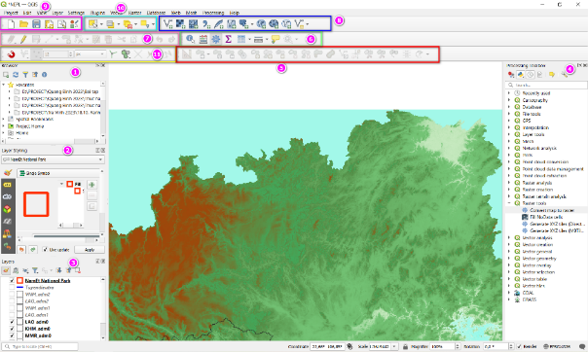Toggle visibility of VNM_adm2 layer
The width and height of the screenshot is (588, 352).
pyautogui.click(x=12, y=295)
